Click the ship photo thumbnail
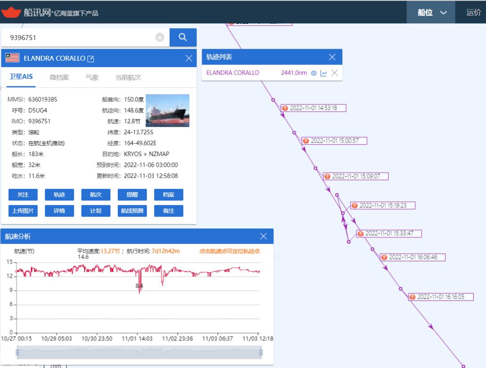486x368 pixels. point(167,110)
